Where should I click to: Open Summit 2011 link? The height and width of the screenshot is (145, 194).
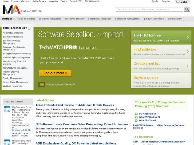tap(76, 1)
